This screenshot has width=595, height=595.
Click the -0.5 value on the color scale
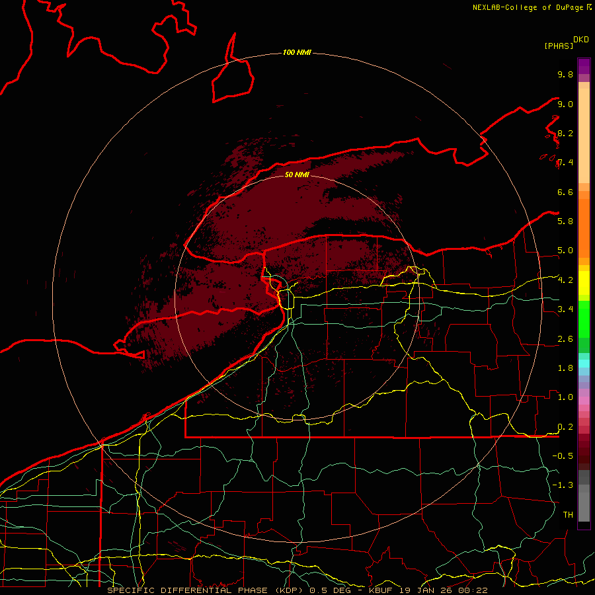pos(563,456)
